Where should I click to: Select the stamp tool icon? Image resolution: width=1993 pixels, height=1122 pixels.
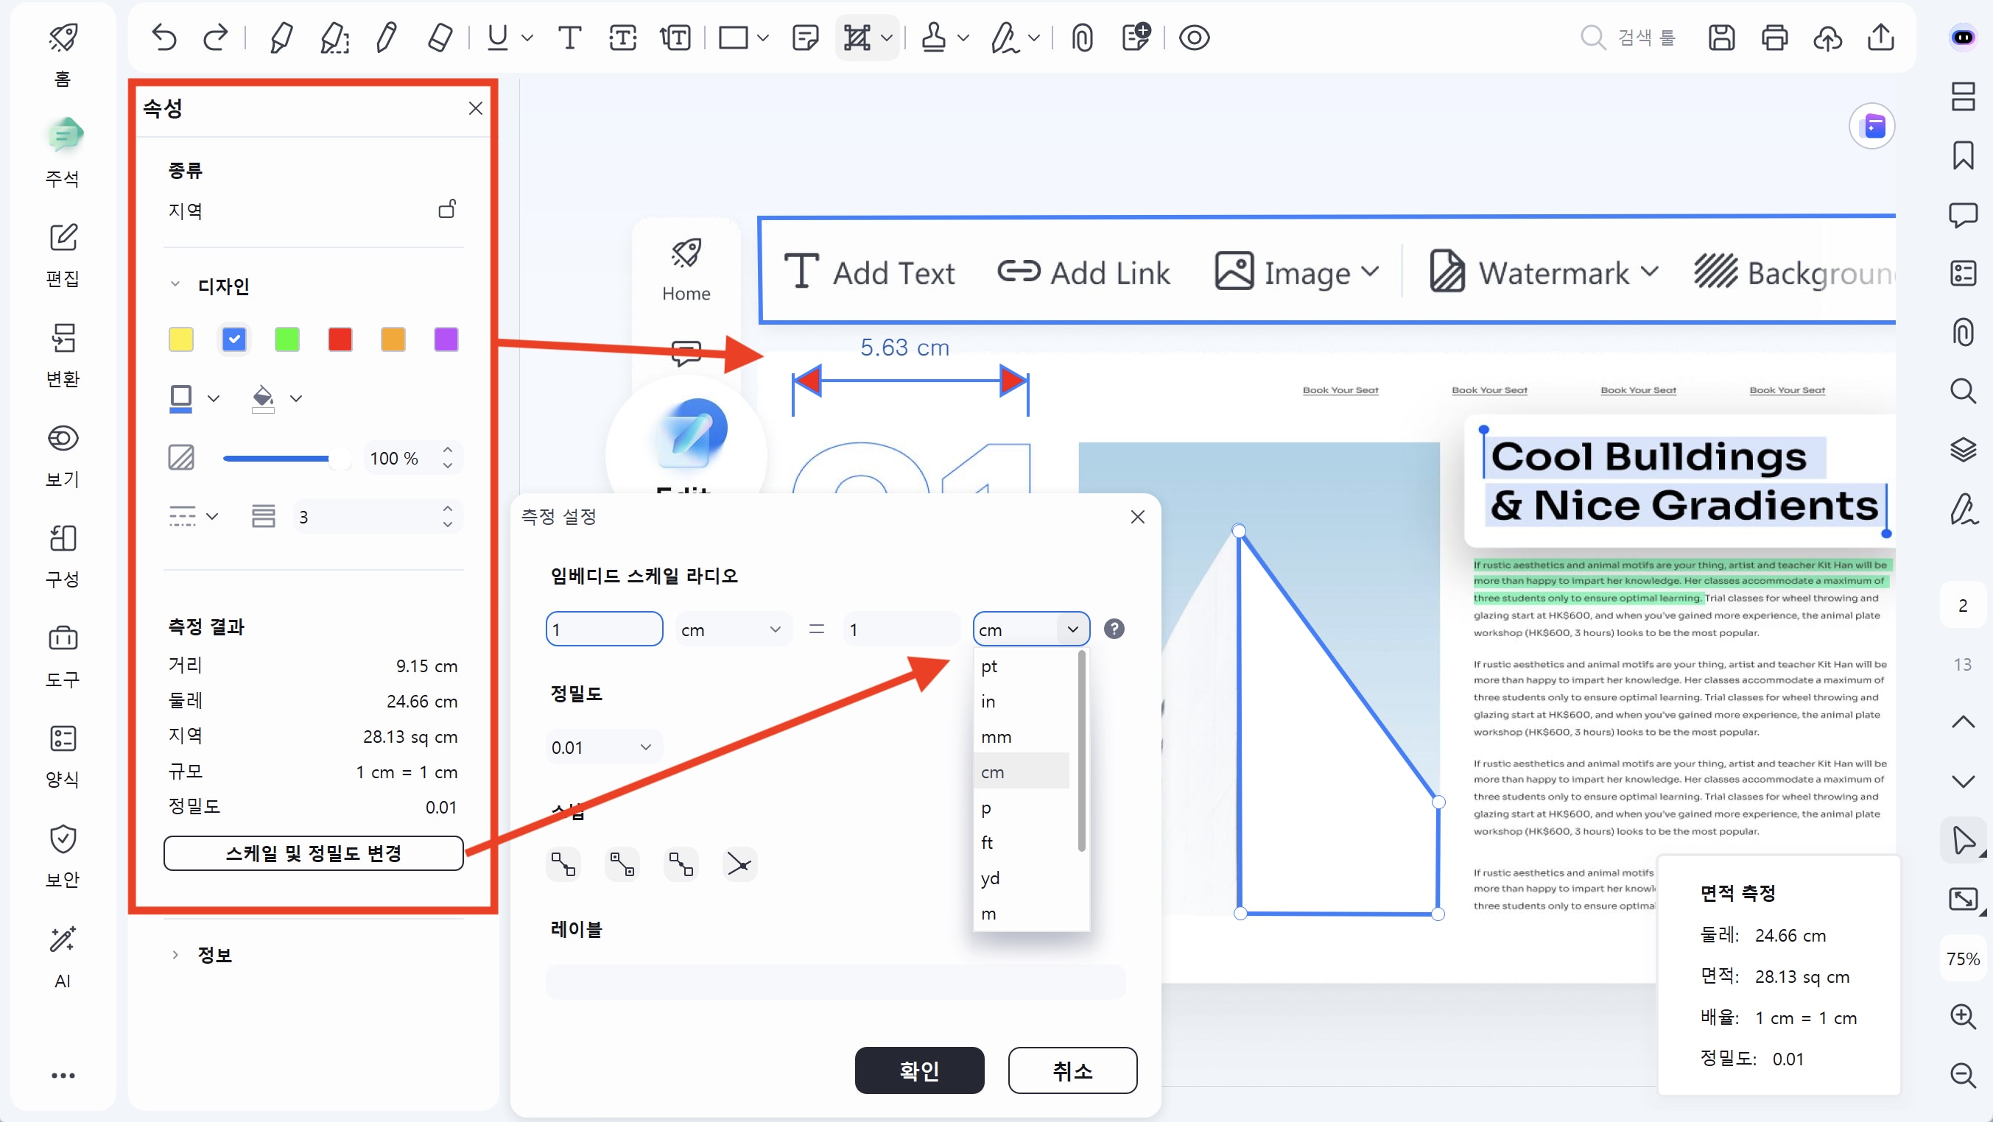pyautogui.click(x=934, y=37)
